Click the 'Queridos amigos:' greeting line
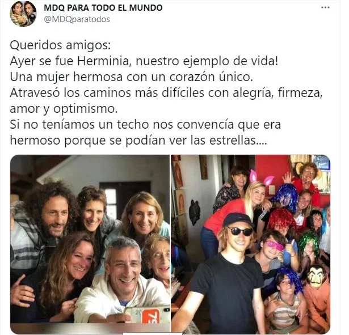The height and width of the screenshot is (335, 349). (x=60, y=45)
